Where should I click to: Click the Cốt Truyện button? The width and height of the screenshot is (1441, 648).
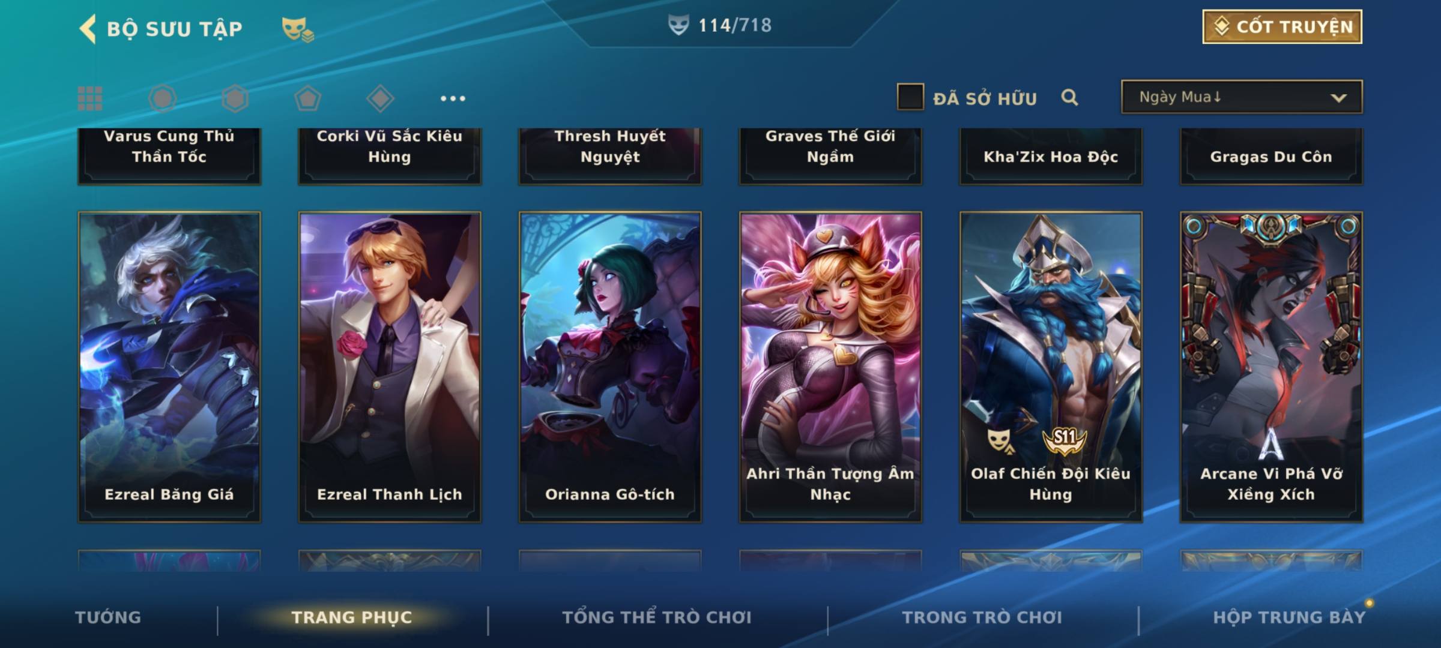1282,27
